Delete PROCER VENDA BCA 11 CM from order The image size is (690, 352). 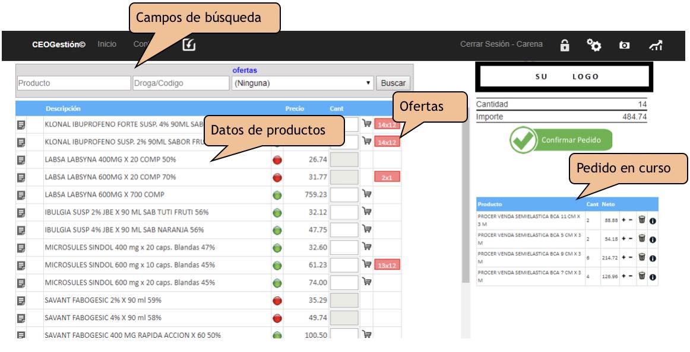coord(642,220)
